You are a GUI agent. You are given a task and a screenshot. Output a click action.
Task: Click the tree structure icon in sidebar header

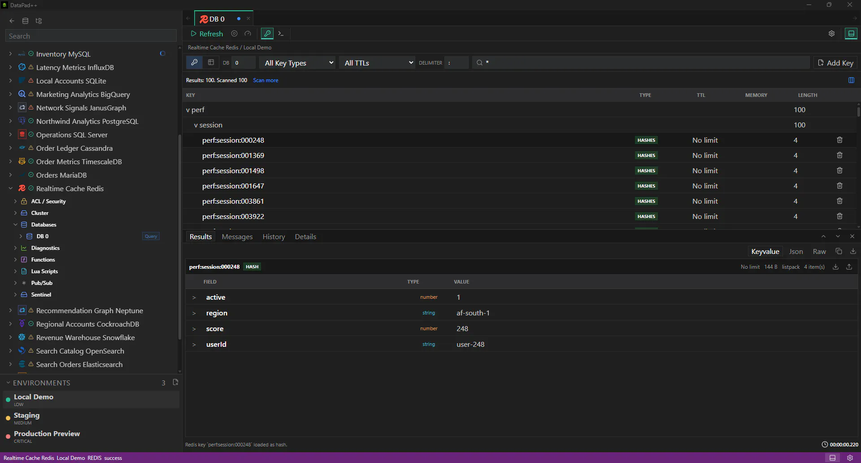pyautogui.click(x=39, y=21)
